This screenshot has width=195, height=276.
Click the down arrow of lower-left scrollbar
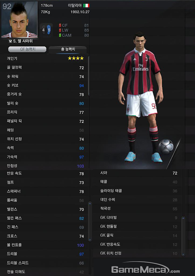[90, 240]
